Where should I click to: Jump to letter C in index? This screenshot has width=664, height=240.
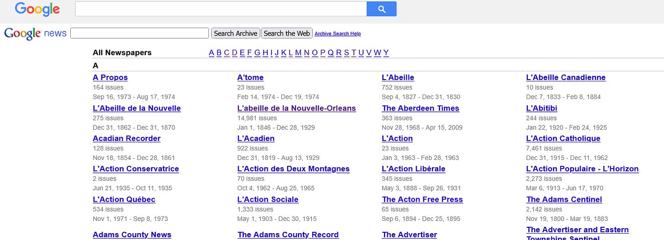point(227,53)
